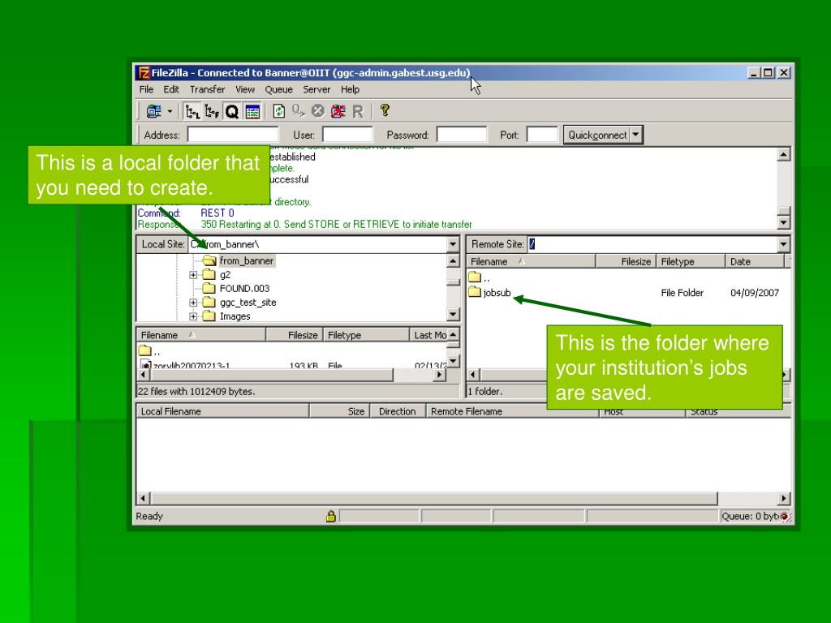The width and height of the screenshot is (831, 623).
Task: Expand the g2 folder tree node
Action: point(193,275)
